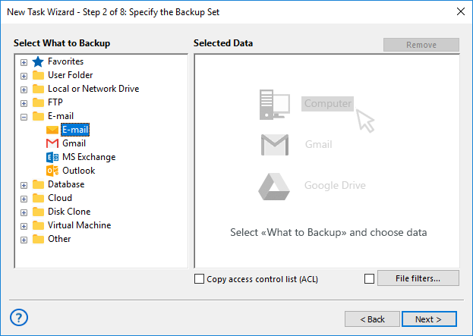Go to previous step with Back
Viewport: 473px width, 336px height.
coord(372,319)
